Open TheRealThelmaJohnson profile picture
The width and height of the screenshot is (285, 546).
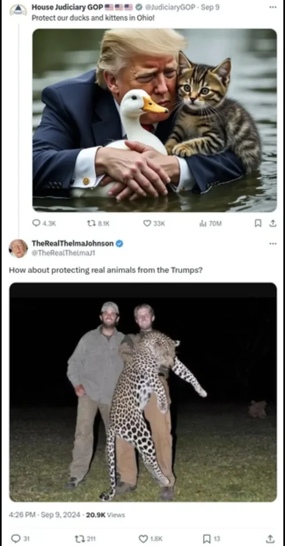click(18, 248)
